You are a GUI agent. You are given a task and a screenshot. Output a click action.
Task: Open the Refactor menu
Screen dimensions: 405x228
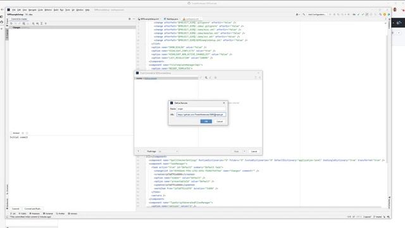point(48,10)
